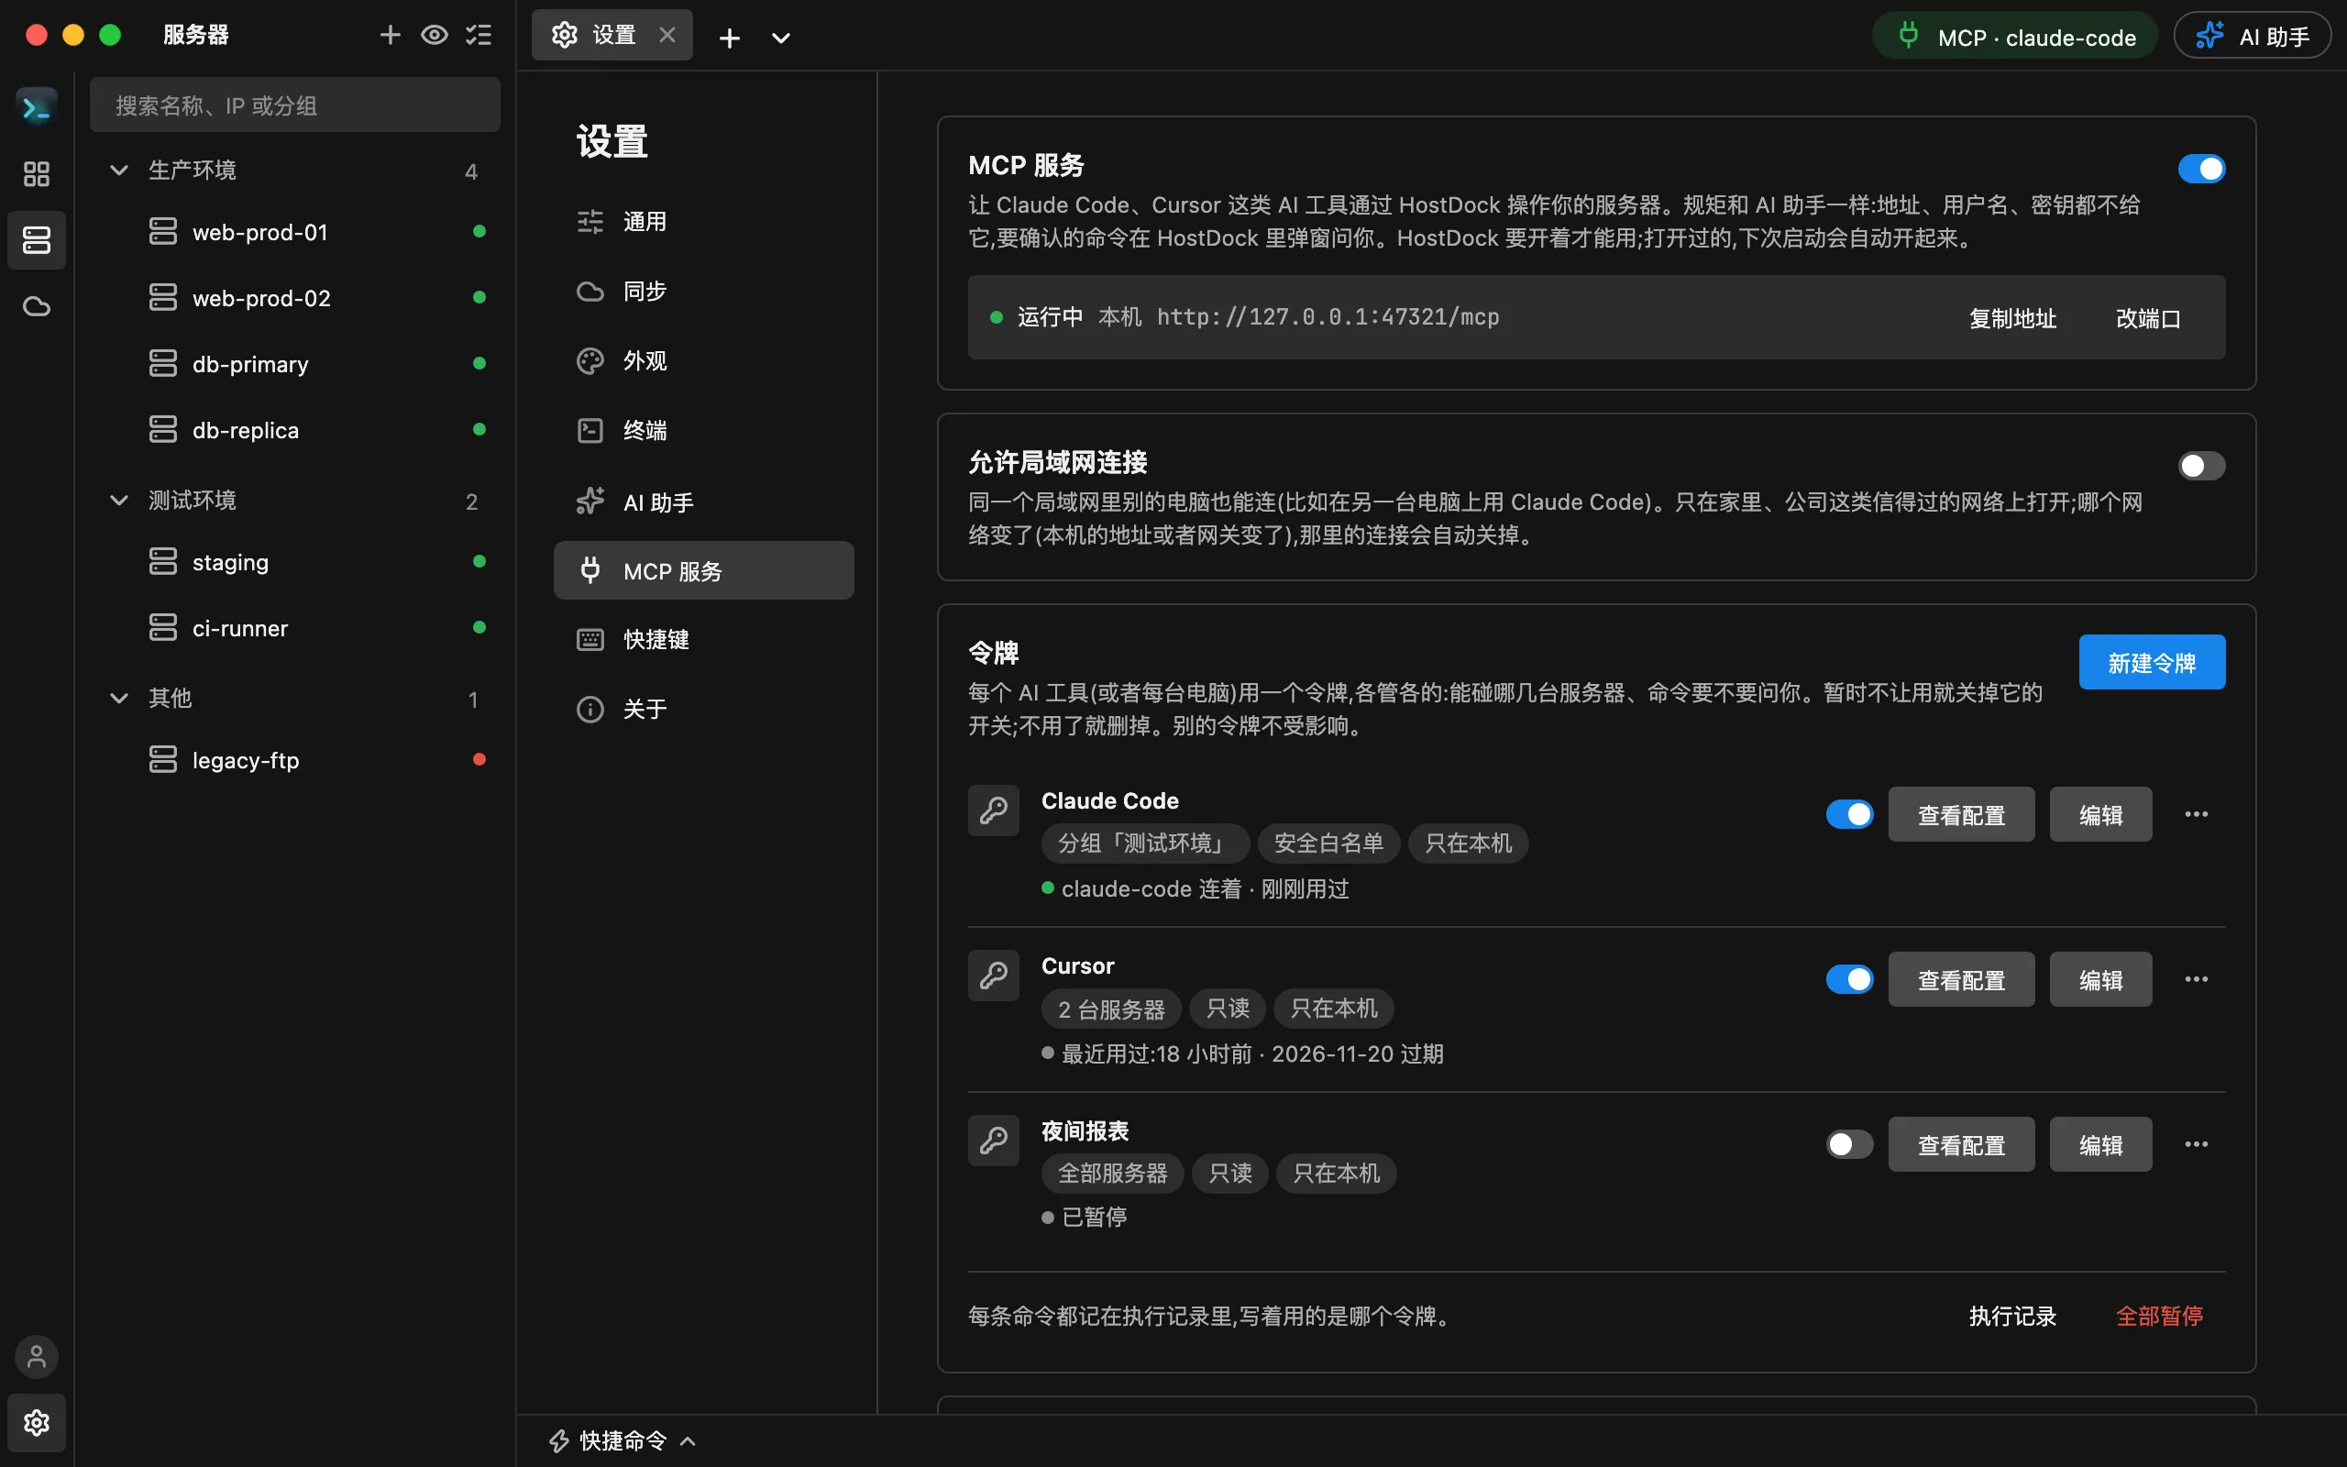Image resolution: width=2347 pixels, height=1467 pixels.
Task: Click 新建令牌 button
Action: tap(2152, 662)
